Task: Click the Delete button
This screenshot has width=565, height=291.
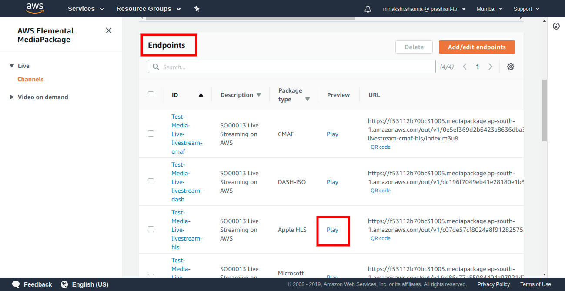Action: tap(414, 47)
